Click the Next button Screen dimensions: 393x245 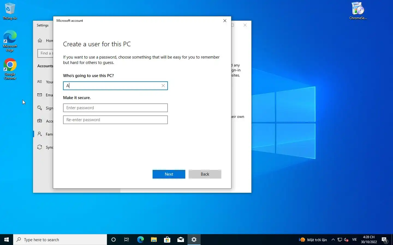[169, 174]
